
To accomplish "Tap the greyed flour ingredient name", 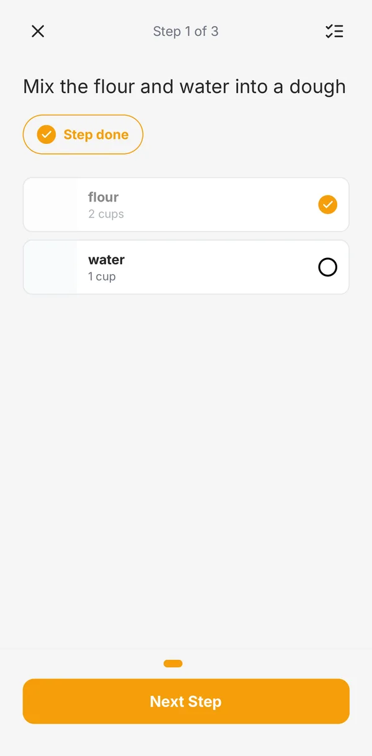I will pos(104,197).
